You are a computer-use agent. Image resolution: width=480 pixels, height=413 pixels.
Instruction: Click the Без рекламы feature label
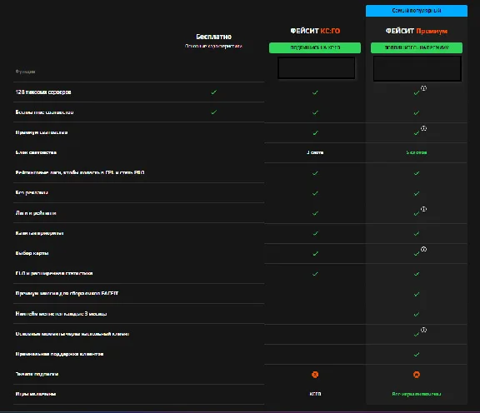pyautogui.click(x=32, y=192)
